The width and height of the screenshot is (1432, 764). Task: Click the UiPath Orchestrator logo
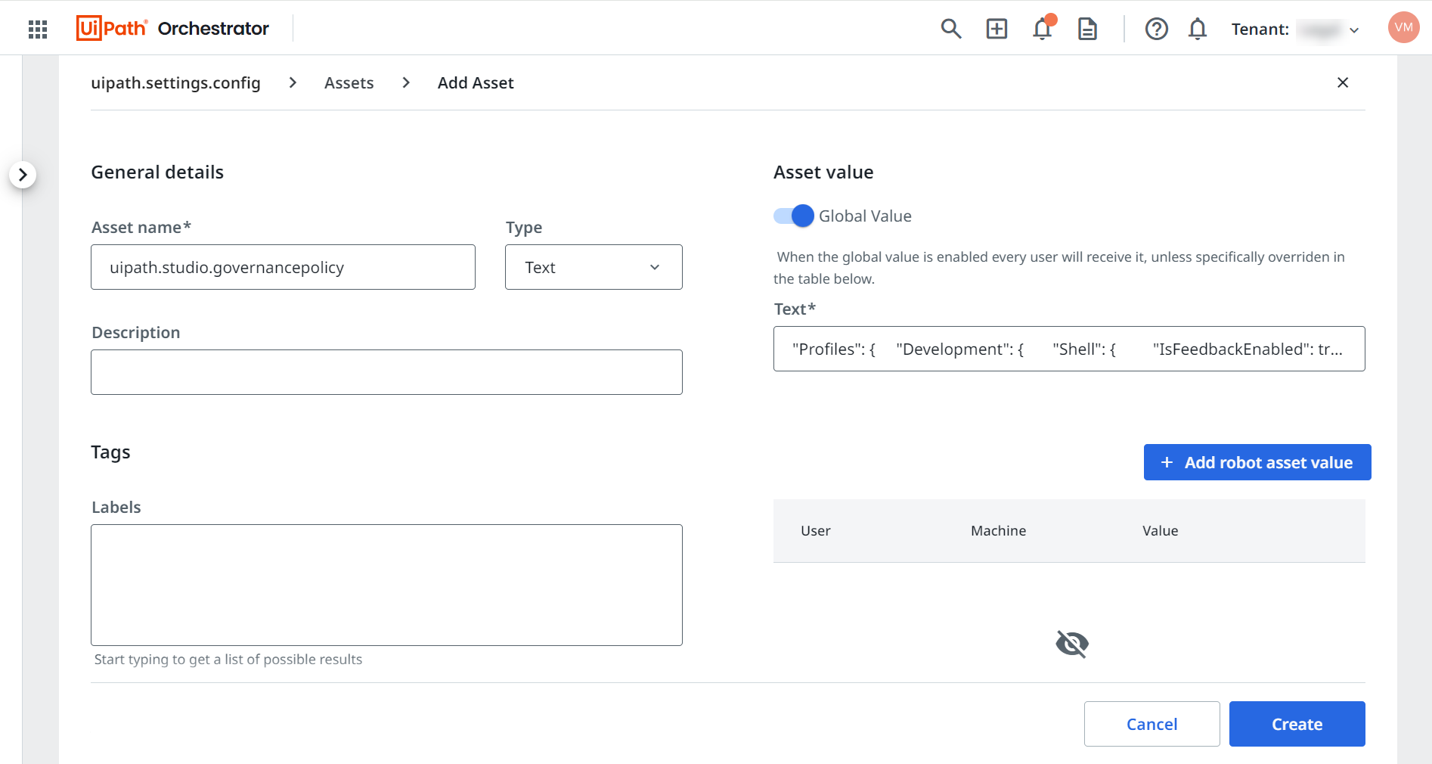click(x=172, y=29)
